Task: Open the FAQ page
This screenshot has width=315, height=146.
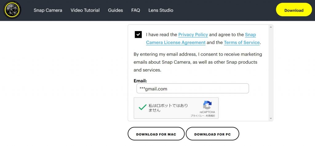Action: point(136,10)
